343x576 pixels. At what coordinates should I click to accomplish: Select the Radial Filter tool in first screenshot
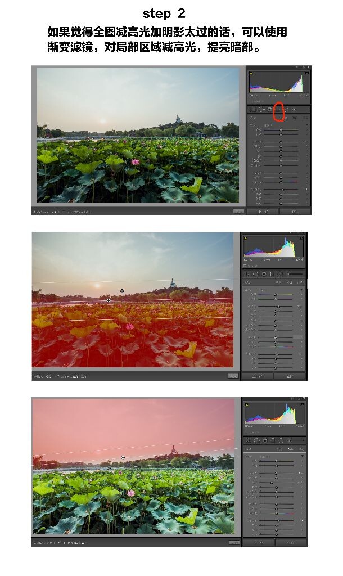point(286,109)
